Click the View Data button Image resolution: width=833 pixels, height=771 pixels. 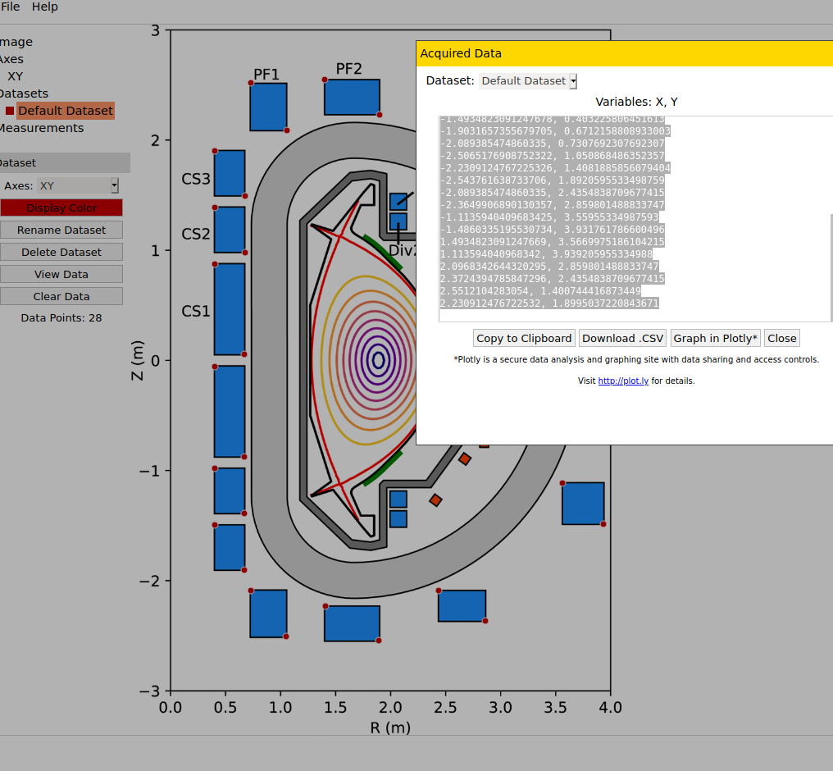tap(61, 274)
